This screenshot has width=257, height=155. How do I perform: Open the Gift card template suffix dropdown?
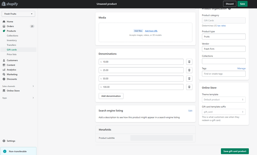(x=224, y=112)
